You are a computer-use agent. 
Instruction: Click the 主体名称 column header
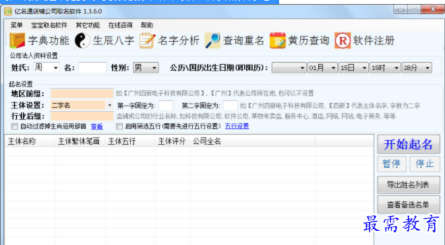(30, 141)
